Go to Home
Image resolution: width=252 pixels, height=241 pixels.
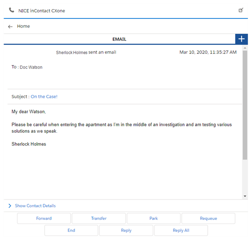click(24, 26)
